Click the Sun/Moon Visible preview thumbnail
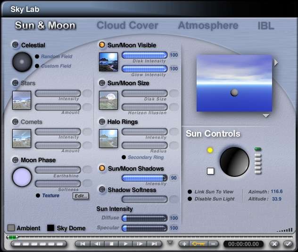This screenshot has height=252, width=298. 108,62
